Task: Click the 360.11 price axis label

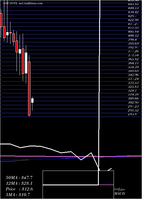Action: pos(133,63)
